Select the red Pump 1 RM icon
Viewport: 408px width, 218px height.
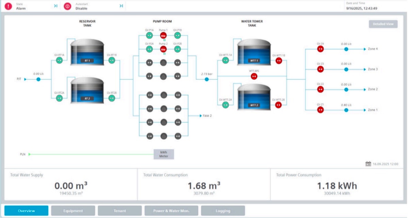click(x=164, y=35)
